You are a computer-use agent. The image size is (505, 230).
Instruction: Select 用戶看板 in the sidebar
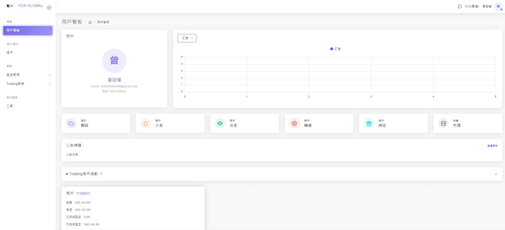point(28,30)
